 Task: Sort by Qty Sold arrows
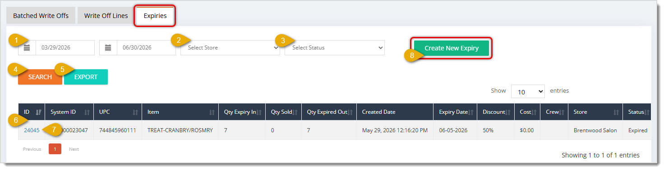[x=295, y=112]
